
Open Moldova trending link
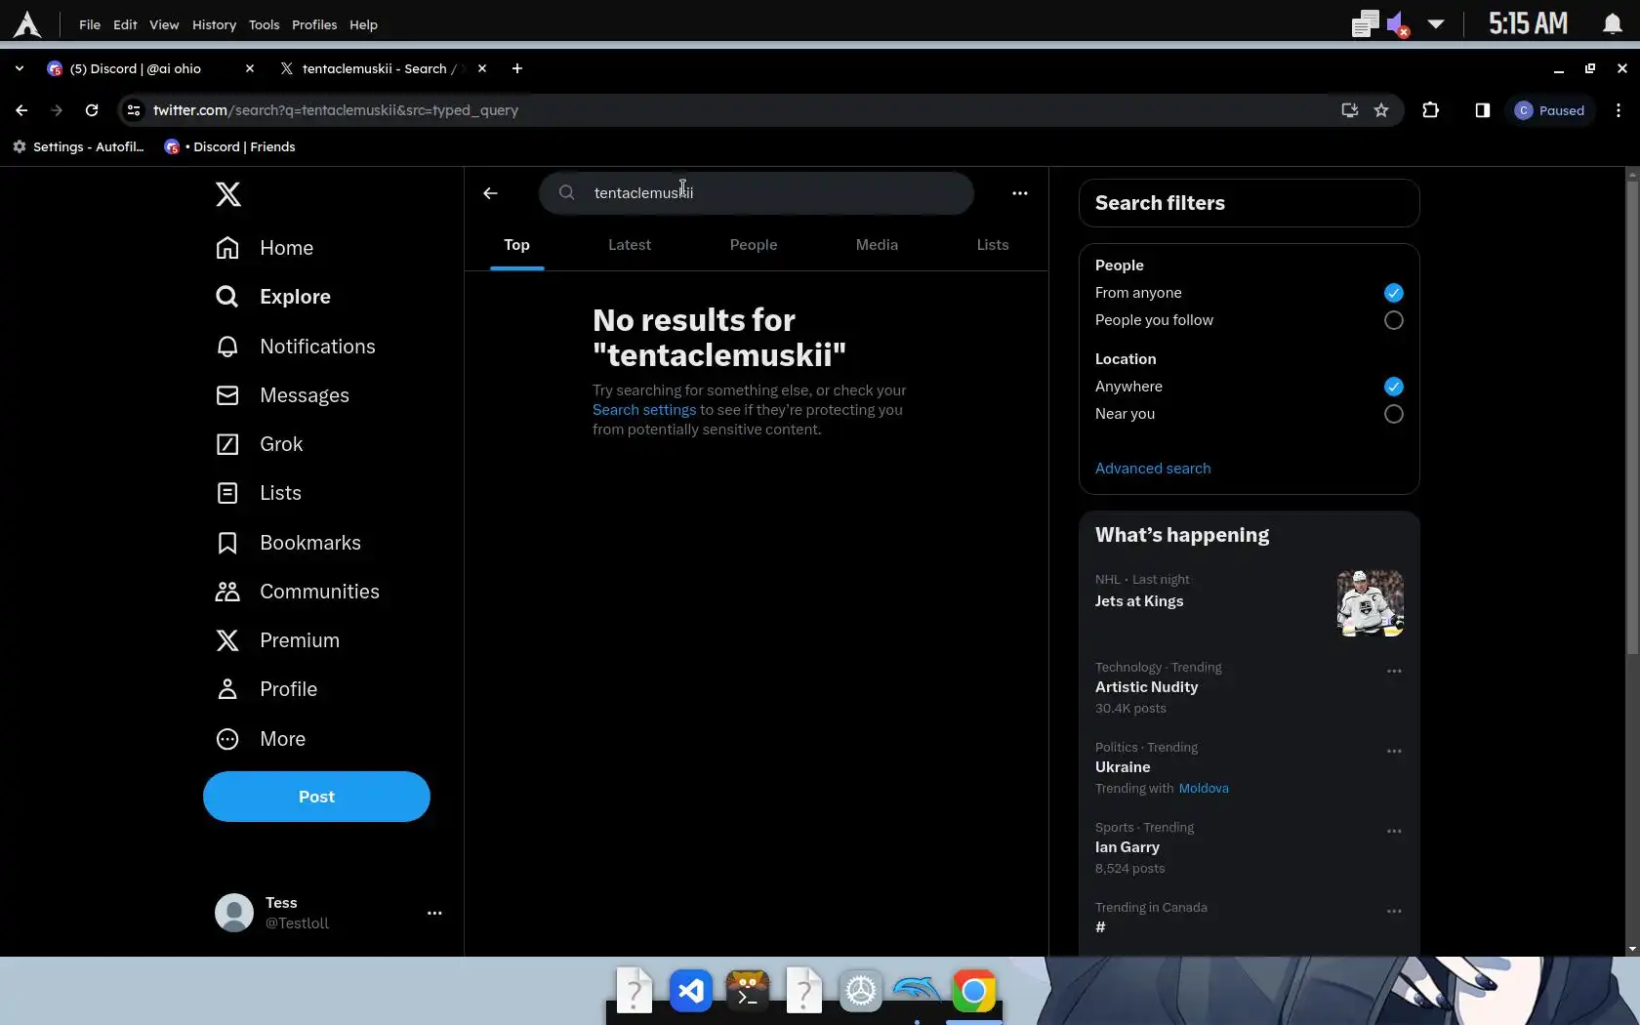(1203, 789)
